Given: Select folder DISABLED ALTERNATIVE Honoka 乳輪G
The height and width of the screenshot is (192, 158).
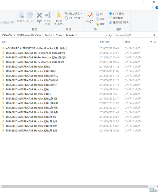Looking at the screenshot, I should (28, 67).
